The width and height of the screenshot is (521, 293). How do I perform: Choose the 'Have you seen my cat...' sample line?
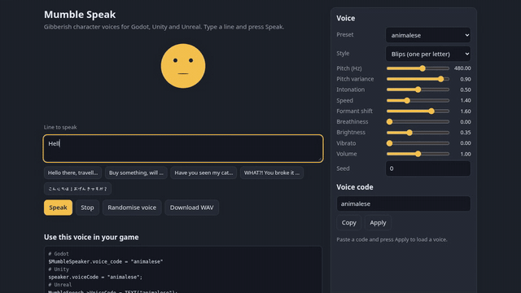pyautogui.click(x=204, y=173)
